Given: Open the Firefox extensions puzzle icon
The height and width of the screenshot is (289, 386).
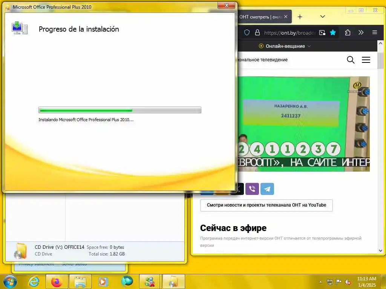Looking at the screenshot, I should coord(348,32).
